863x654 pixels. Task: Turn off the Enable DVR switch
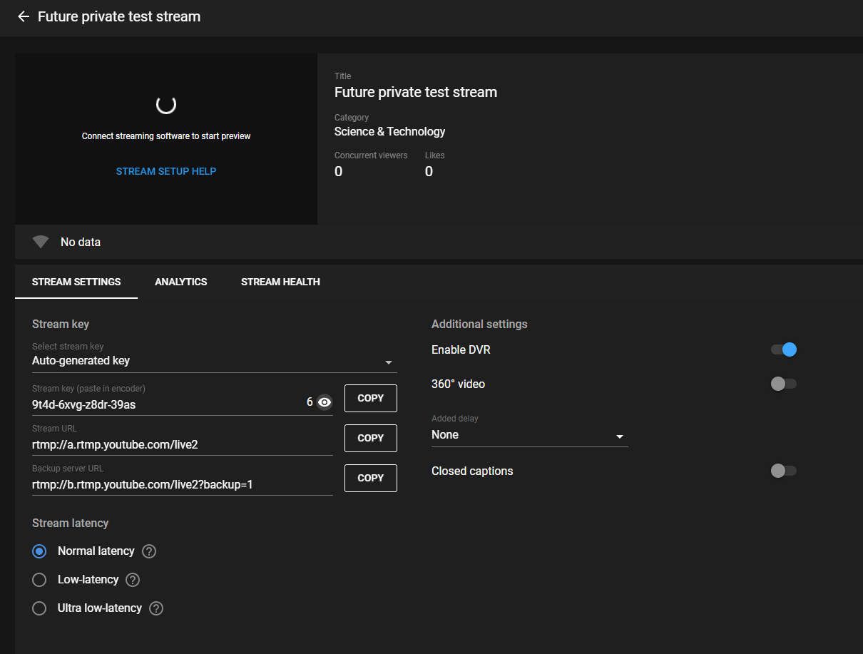click(x=784, y=349)
